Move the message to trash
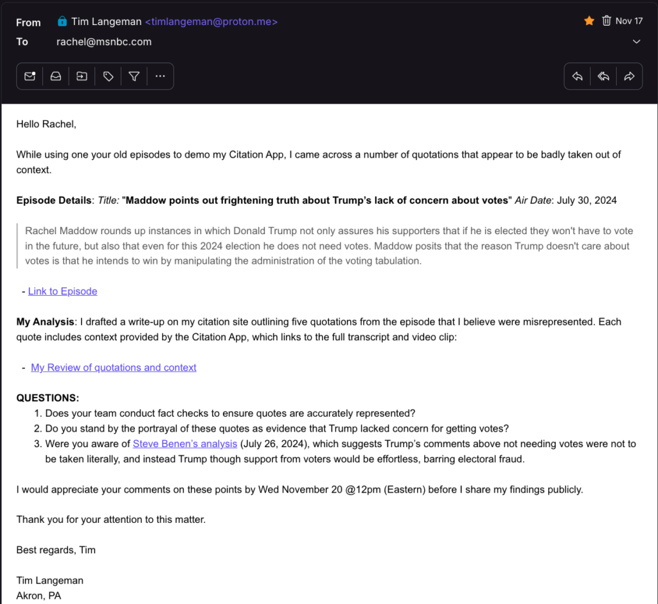The width and height of the screenshot is (658, 604). (x=606, y=21)
